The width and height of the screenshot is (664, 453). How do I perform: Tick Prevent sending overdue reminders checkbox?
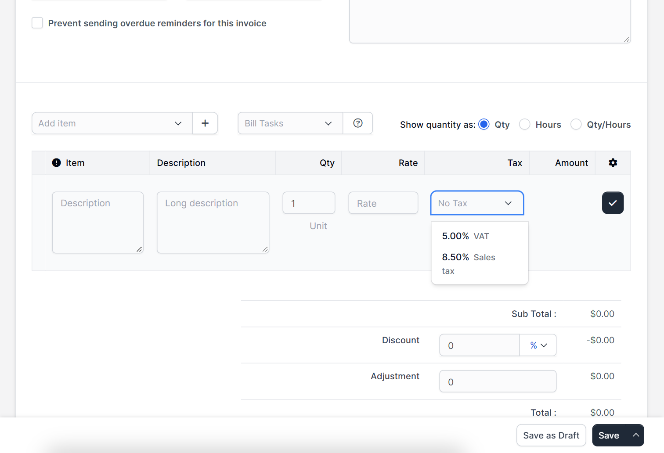[x=37, y=23]
